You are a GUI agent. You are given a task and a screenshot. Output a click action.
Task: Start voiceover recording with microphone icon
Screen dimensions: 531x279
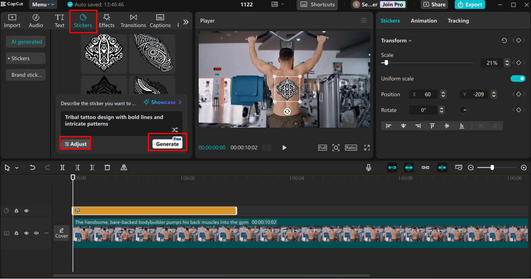pyautogui.click(x=368, y=167)
